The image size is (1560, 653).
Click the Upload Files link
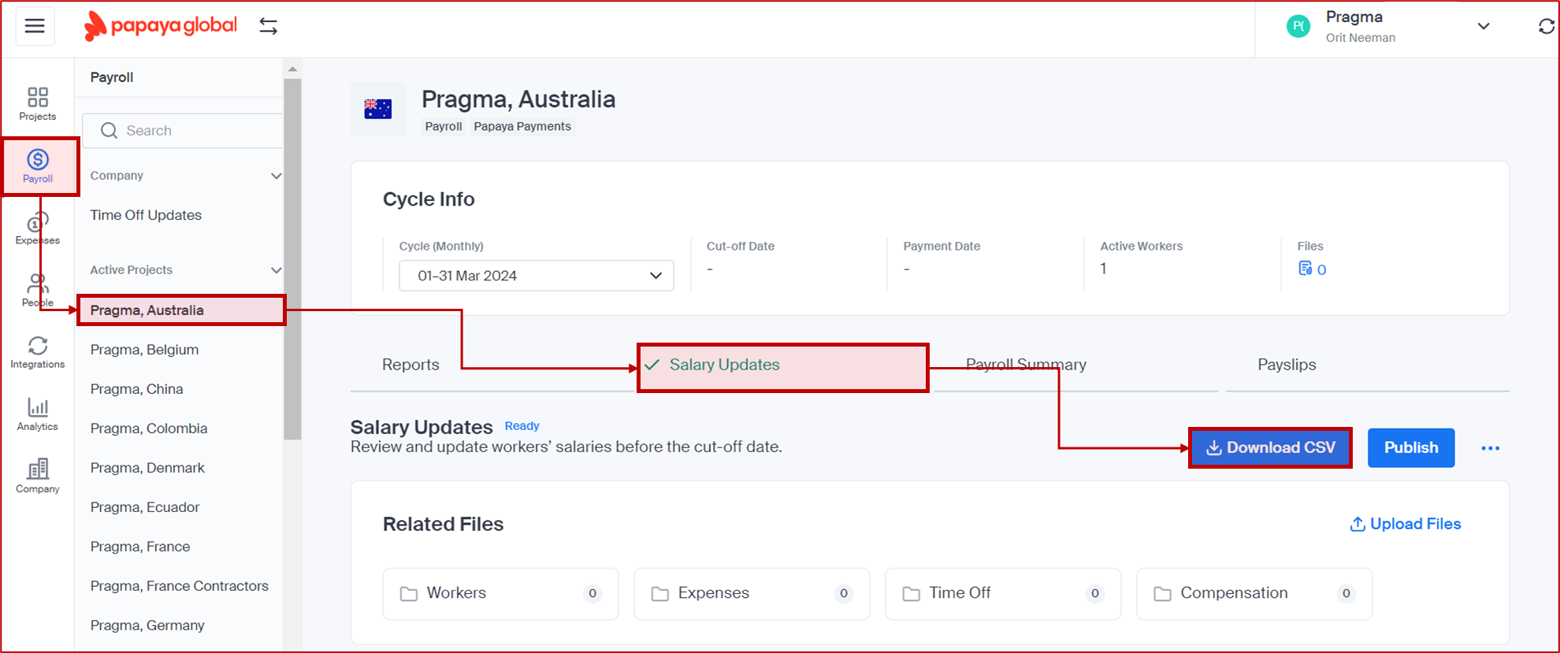coord(1406,524)
